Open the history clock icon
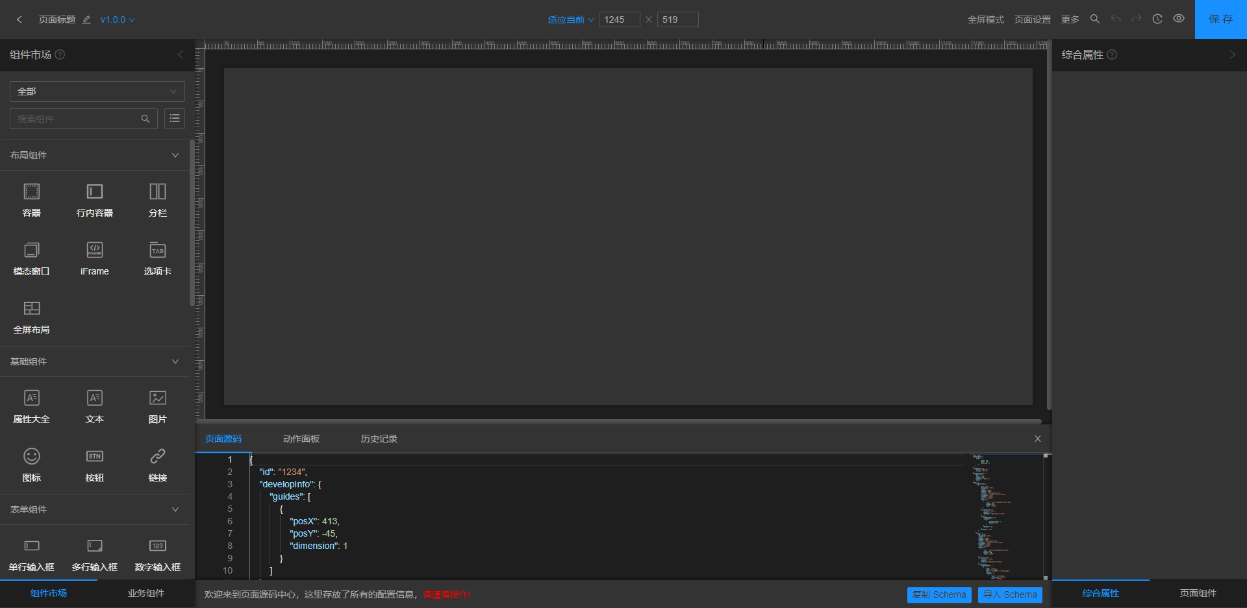This screenshot has height=608, width=1247. coord(1157,19)
